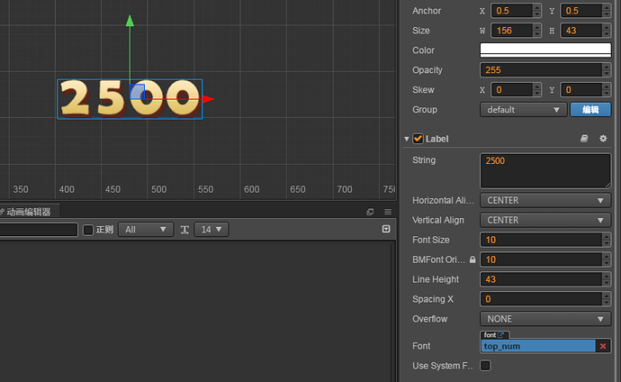Click the panel menu hamburger icon
This screenshot has height=382, width=621.
click(388, 212)
